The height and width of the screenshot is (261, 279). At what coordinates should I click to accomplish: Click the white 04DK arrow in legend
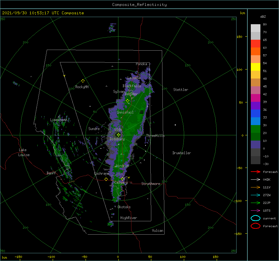tap(255, 179)
